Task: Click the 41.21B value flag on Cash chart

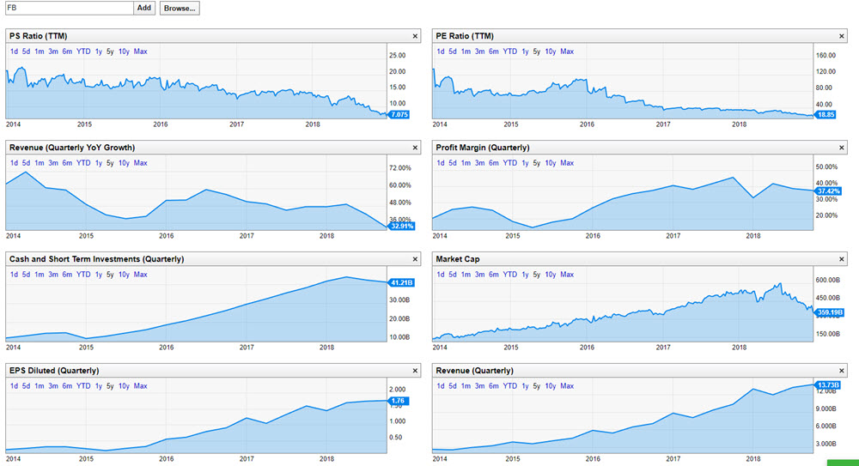Action: [x=401, y=283]
